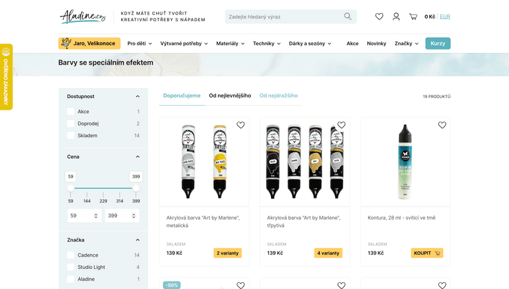Viewport: 509px width, 289px height.
Task: Switch to Od nejdražšího sorting tab
Action: click(x=279, y=95)
